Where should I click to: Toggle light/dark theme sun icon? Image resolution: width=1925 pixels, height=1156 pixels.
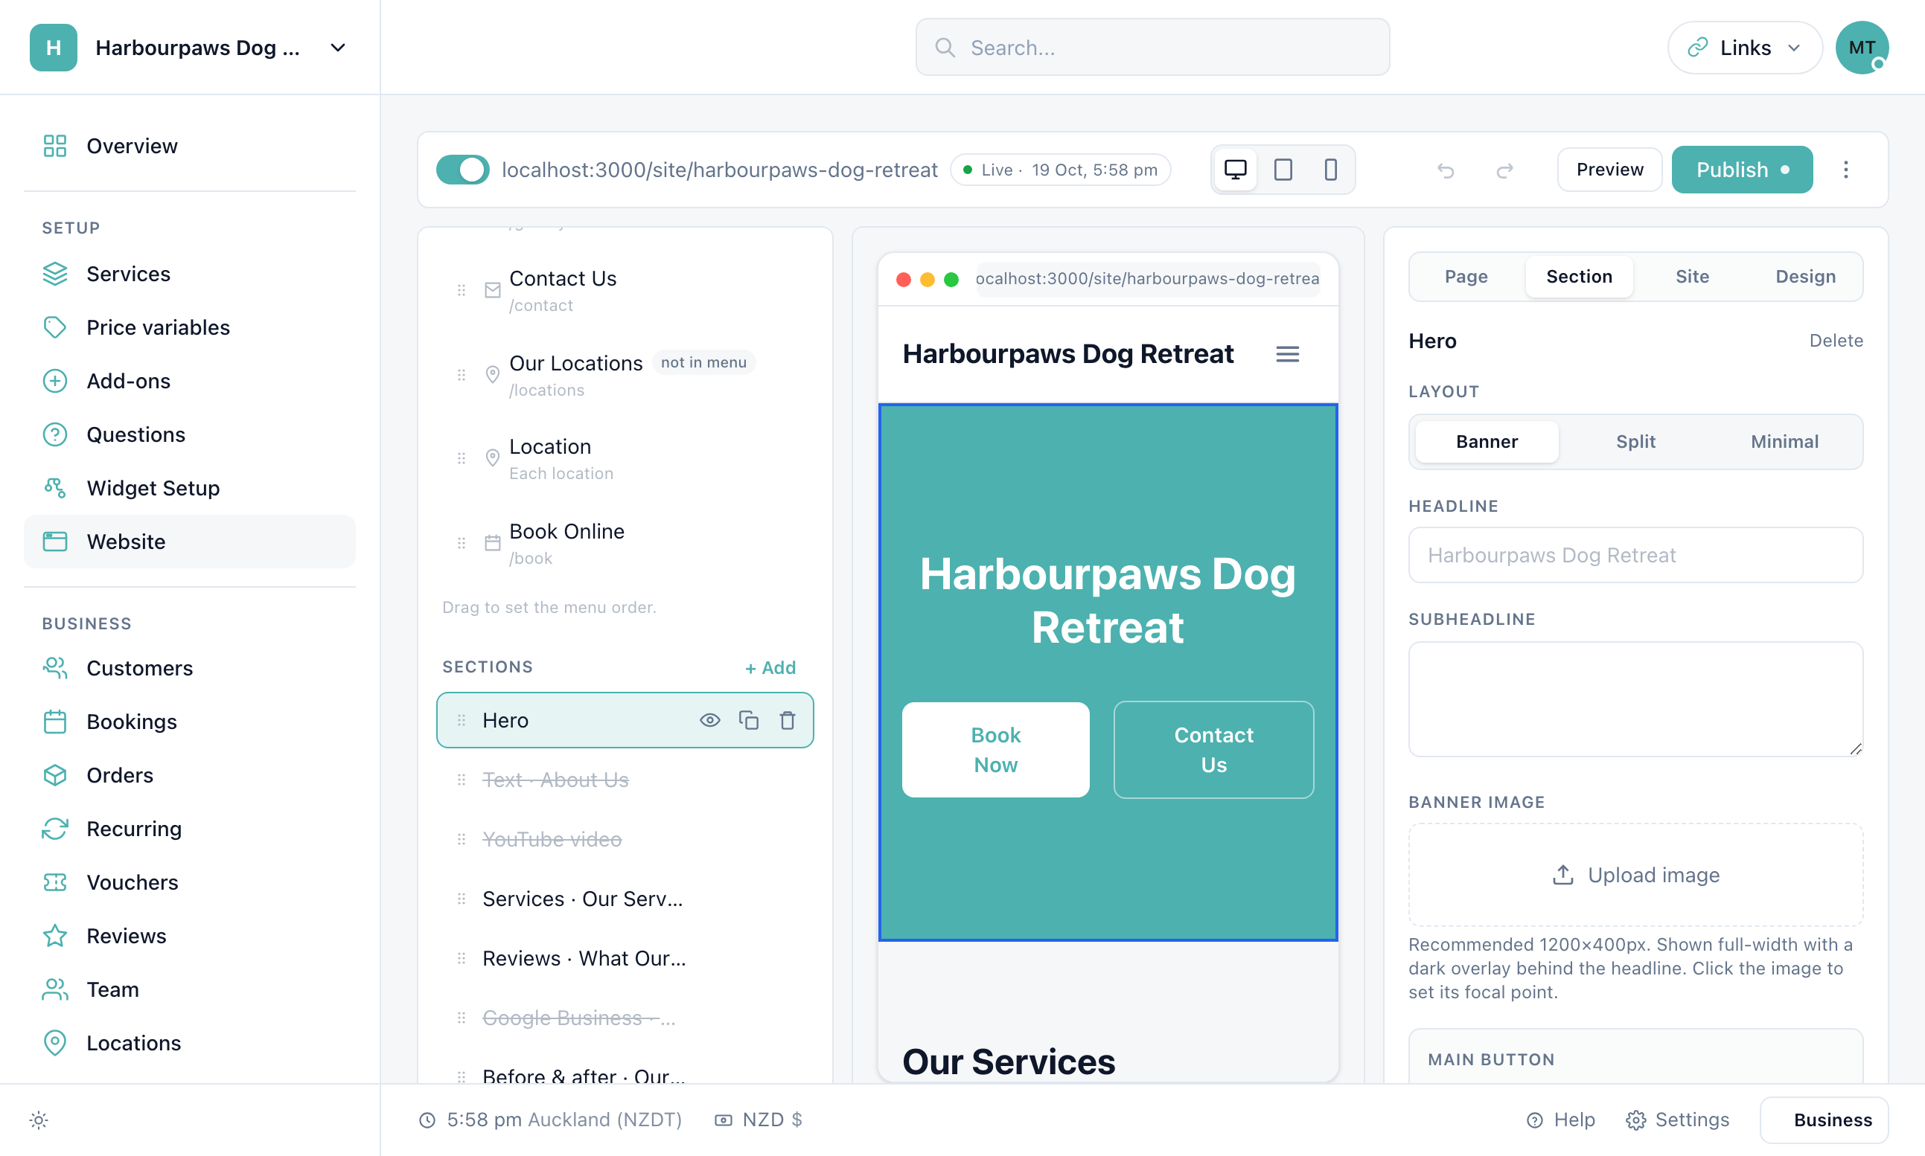(x=39, y=1120)
